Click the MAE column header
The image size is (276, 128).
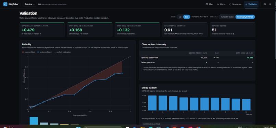coord(217,53)
